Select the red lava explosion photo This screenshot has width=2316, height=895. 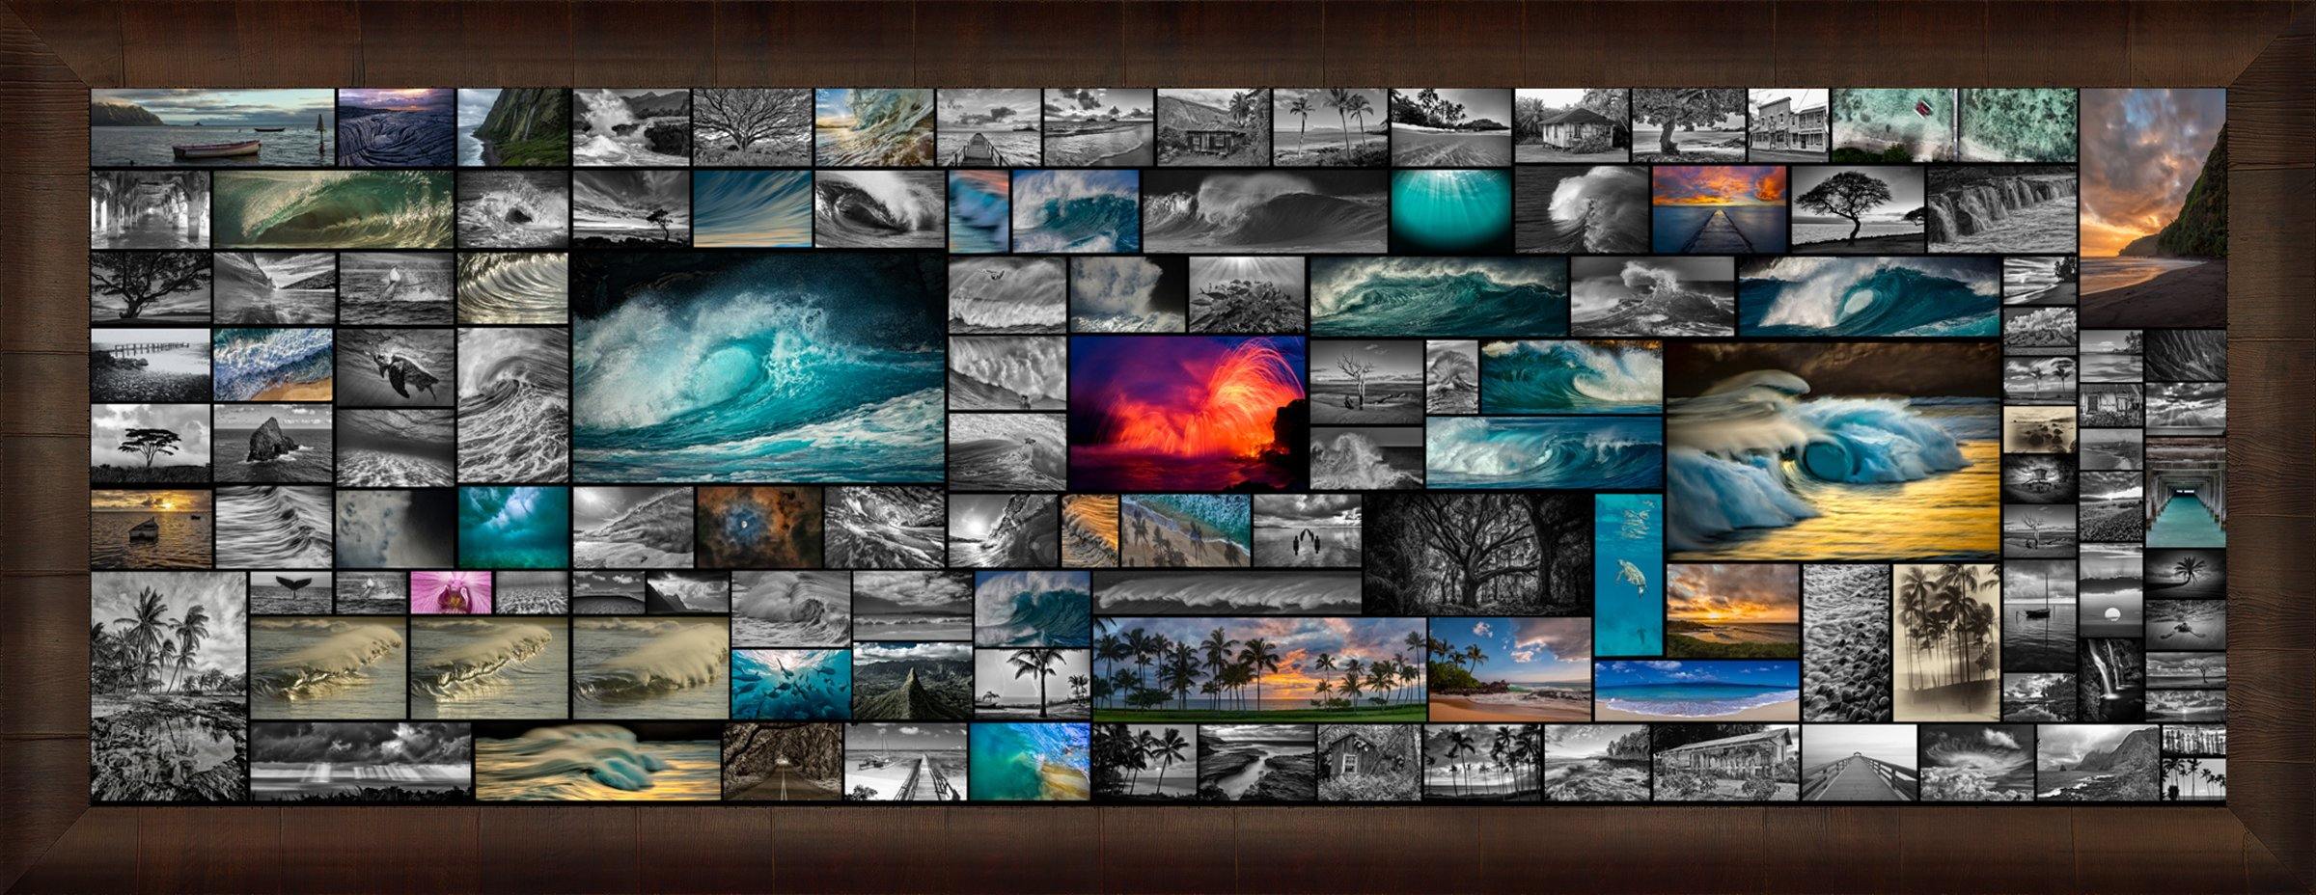(x=1187, y=413)
